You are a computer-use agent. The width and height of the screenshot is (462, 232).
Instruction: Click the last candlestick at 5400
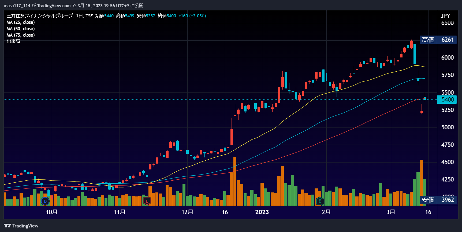click(x=425, y=98)
